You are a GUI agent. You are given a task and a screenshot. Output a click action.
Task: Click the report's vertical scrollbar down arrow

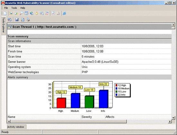click(x=173, y=118)
